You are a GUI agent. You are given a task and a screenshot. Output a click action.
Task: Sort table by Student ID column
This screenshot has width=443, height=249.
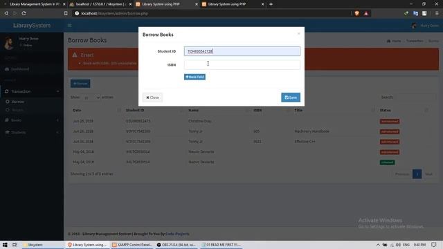[154, 110]
